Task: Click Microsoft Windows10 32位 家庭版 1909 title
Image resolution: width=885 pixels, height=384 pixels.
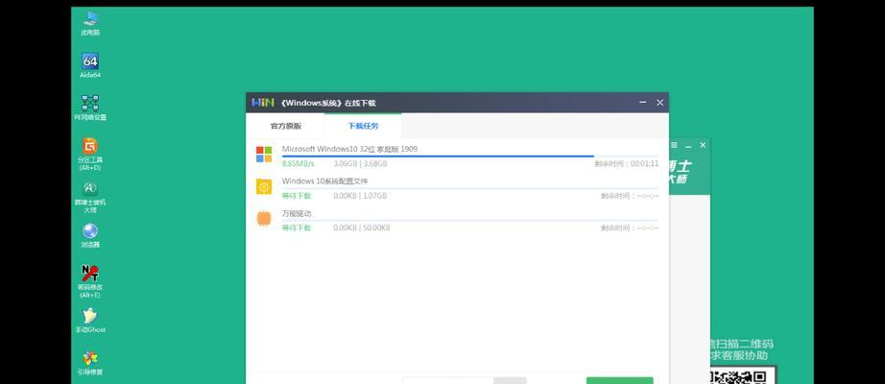Action: click(349, 149)
